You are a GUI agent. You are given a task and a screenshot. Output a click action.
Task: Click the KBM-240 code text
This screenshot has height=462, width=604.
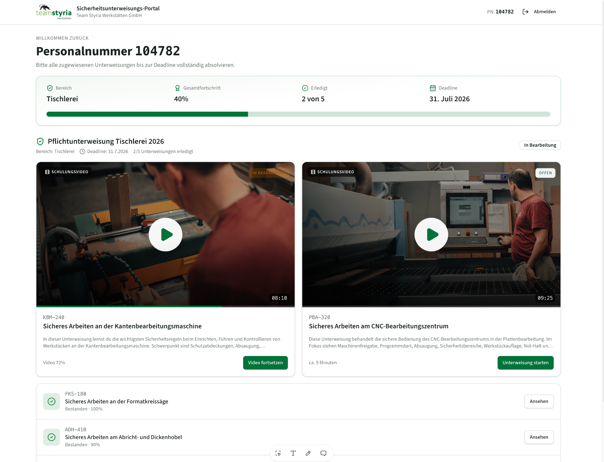click(53, 317)
